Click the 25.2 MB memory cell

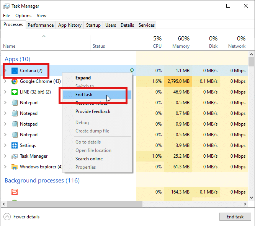pos(178,156)
